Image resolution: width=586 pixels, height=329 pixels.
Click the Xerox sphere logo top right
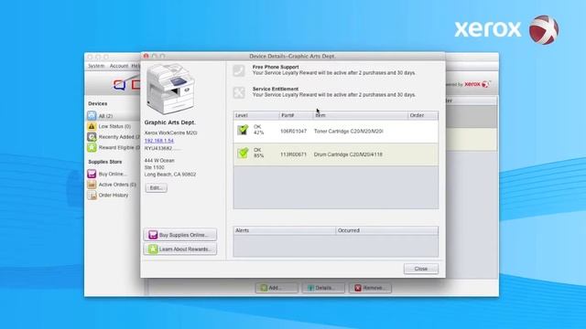[x=544, y=30]
